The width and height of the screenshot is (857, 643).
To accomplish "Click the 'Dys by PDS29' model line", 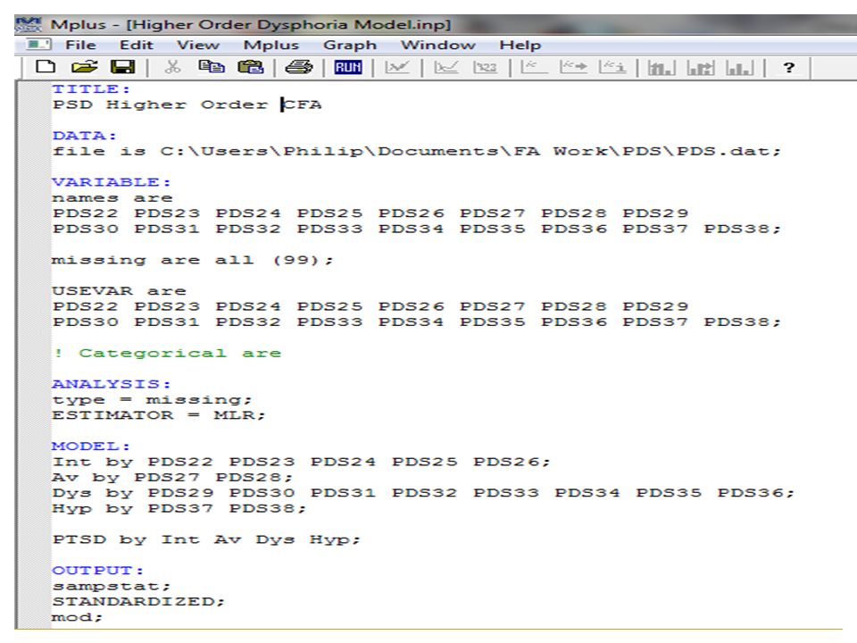I will (x=423, y=493).
